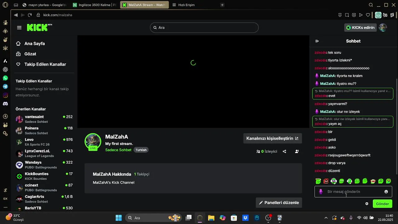Image resolution: width=398 pixels, height=224 pixels.
Task: Open the Windows Start menu
Action: point(118,218)
